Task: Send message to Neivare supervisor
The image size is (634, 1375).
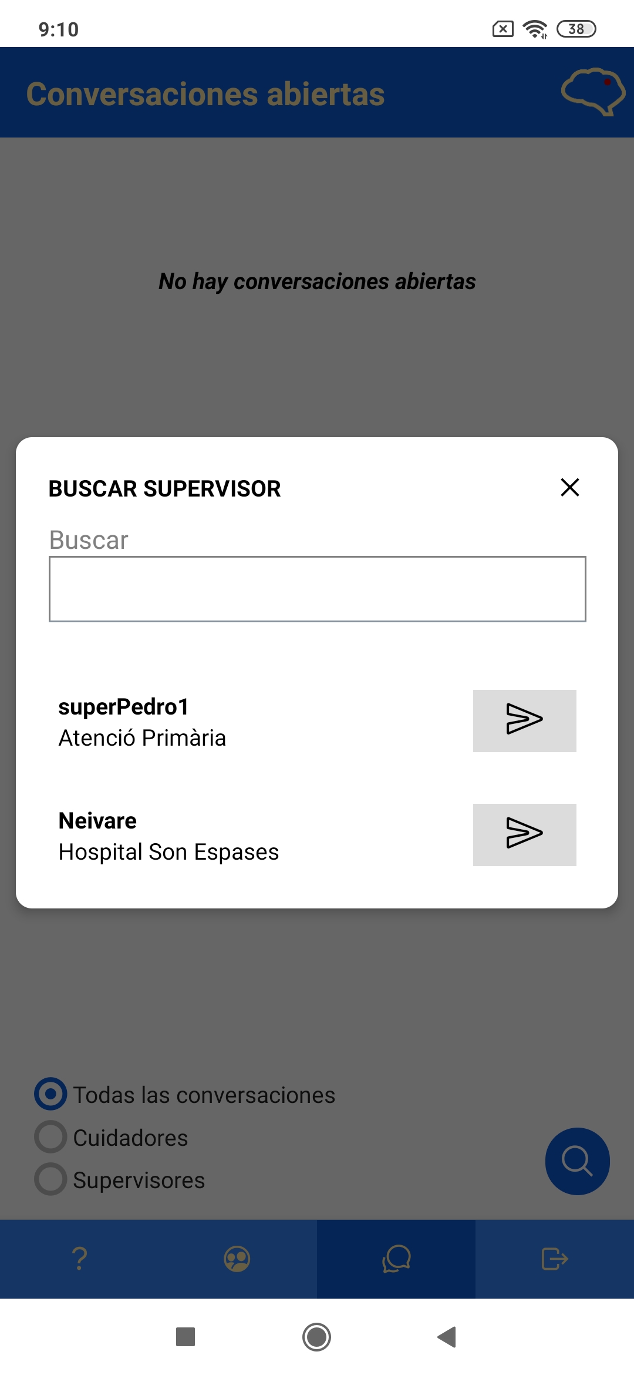Action: pyautogui.click(x=524, y=834)
